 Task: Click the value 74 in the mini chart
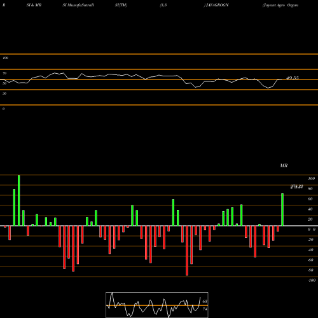point(205,309)
